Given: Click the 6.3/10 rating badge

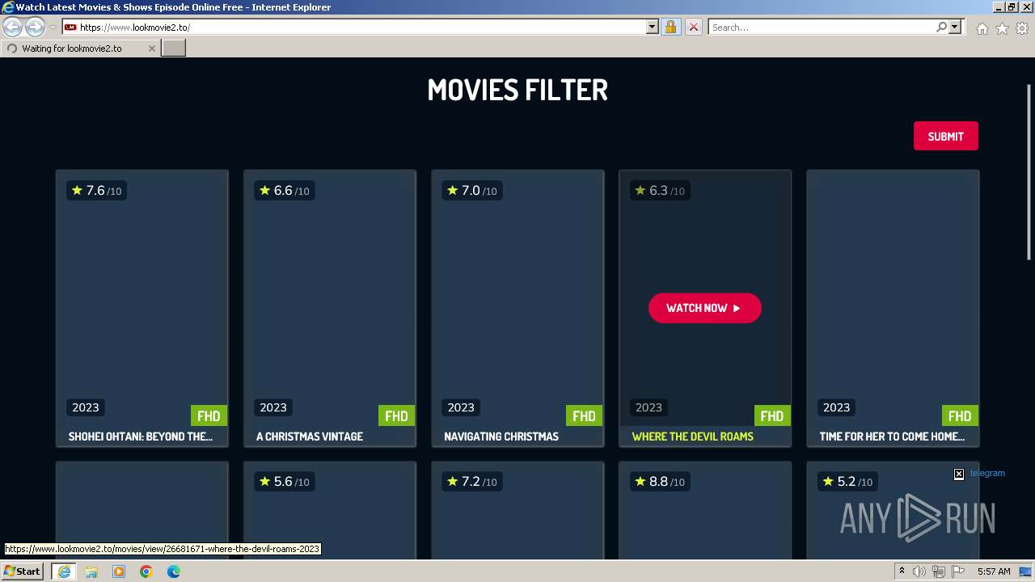Looking at the screenshot, I should point(660,191).
